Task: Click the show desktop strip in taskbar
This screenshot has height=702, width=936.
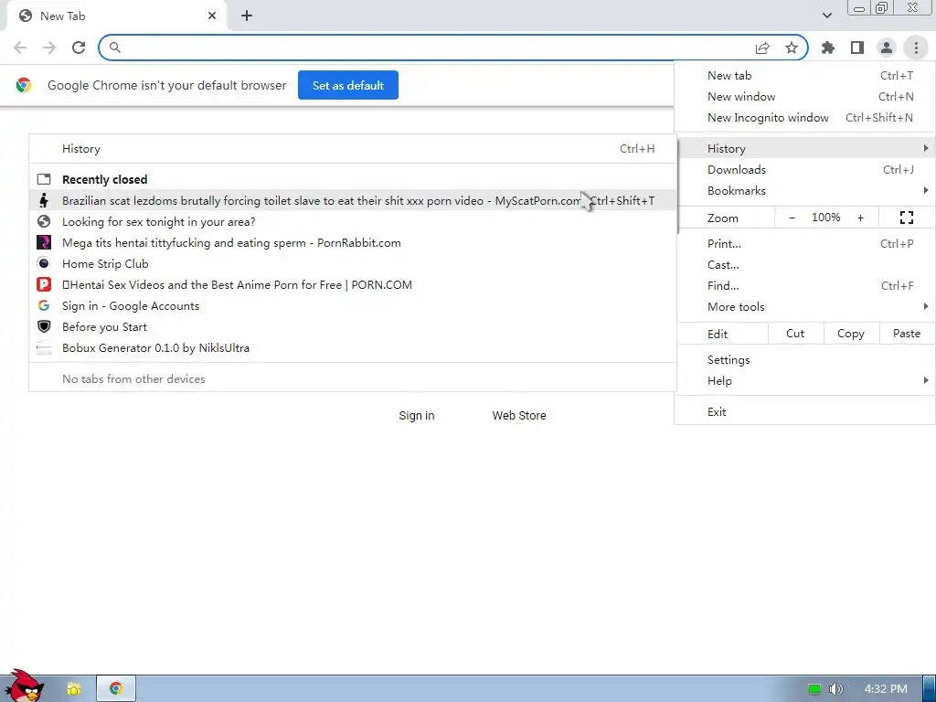Action: (x=929, y=689)
